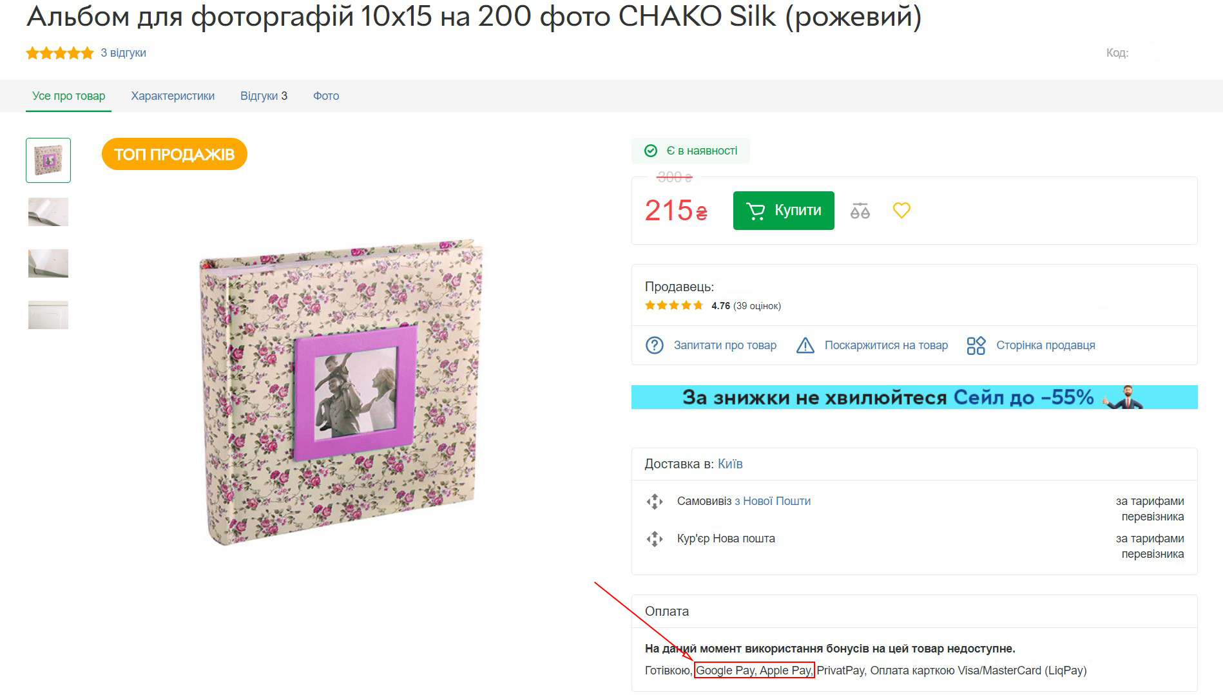Screen dimensions: 1223x695
Task: Buy the album with Купити button
Action: [784, 211]
